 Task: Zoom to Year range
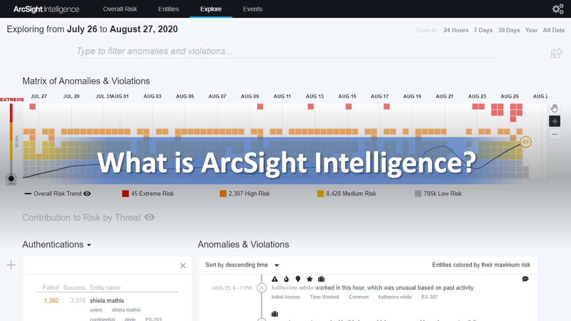pos(531,30)
